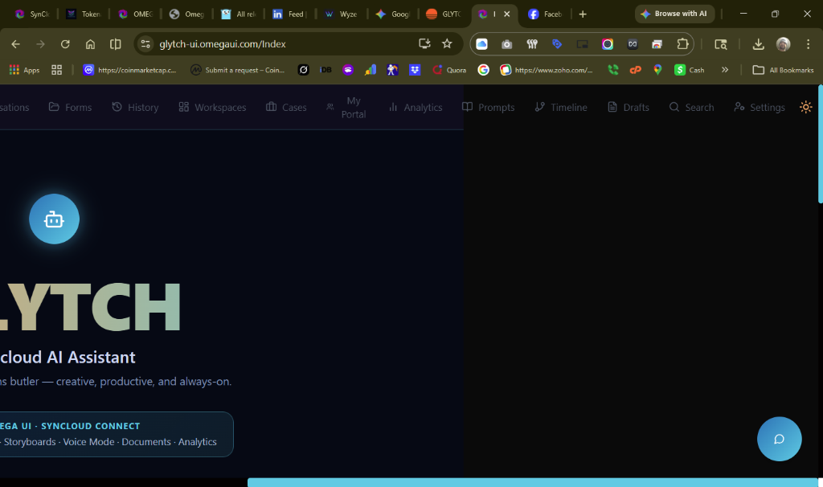The width and height of the screenshot is (823, 487).
Task: Click the blue robot assistant icon
Action: point(54,219)
